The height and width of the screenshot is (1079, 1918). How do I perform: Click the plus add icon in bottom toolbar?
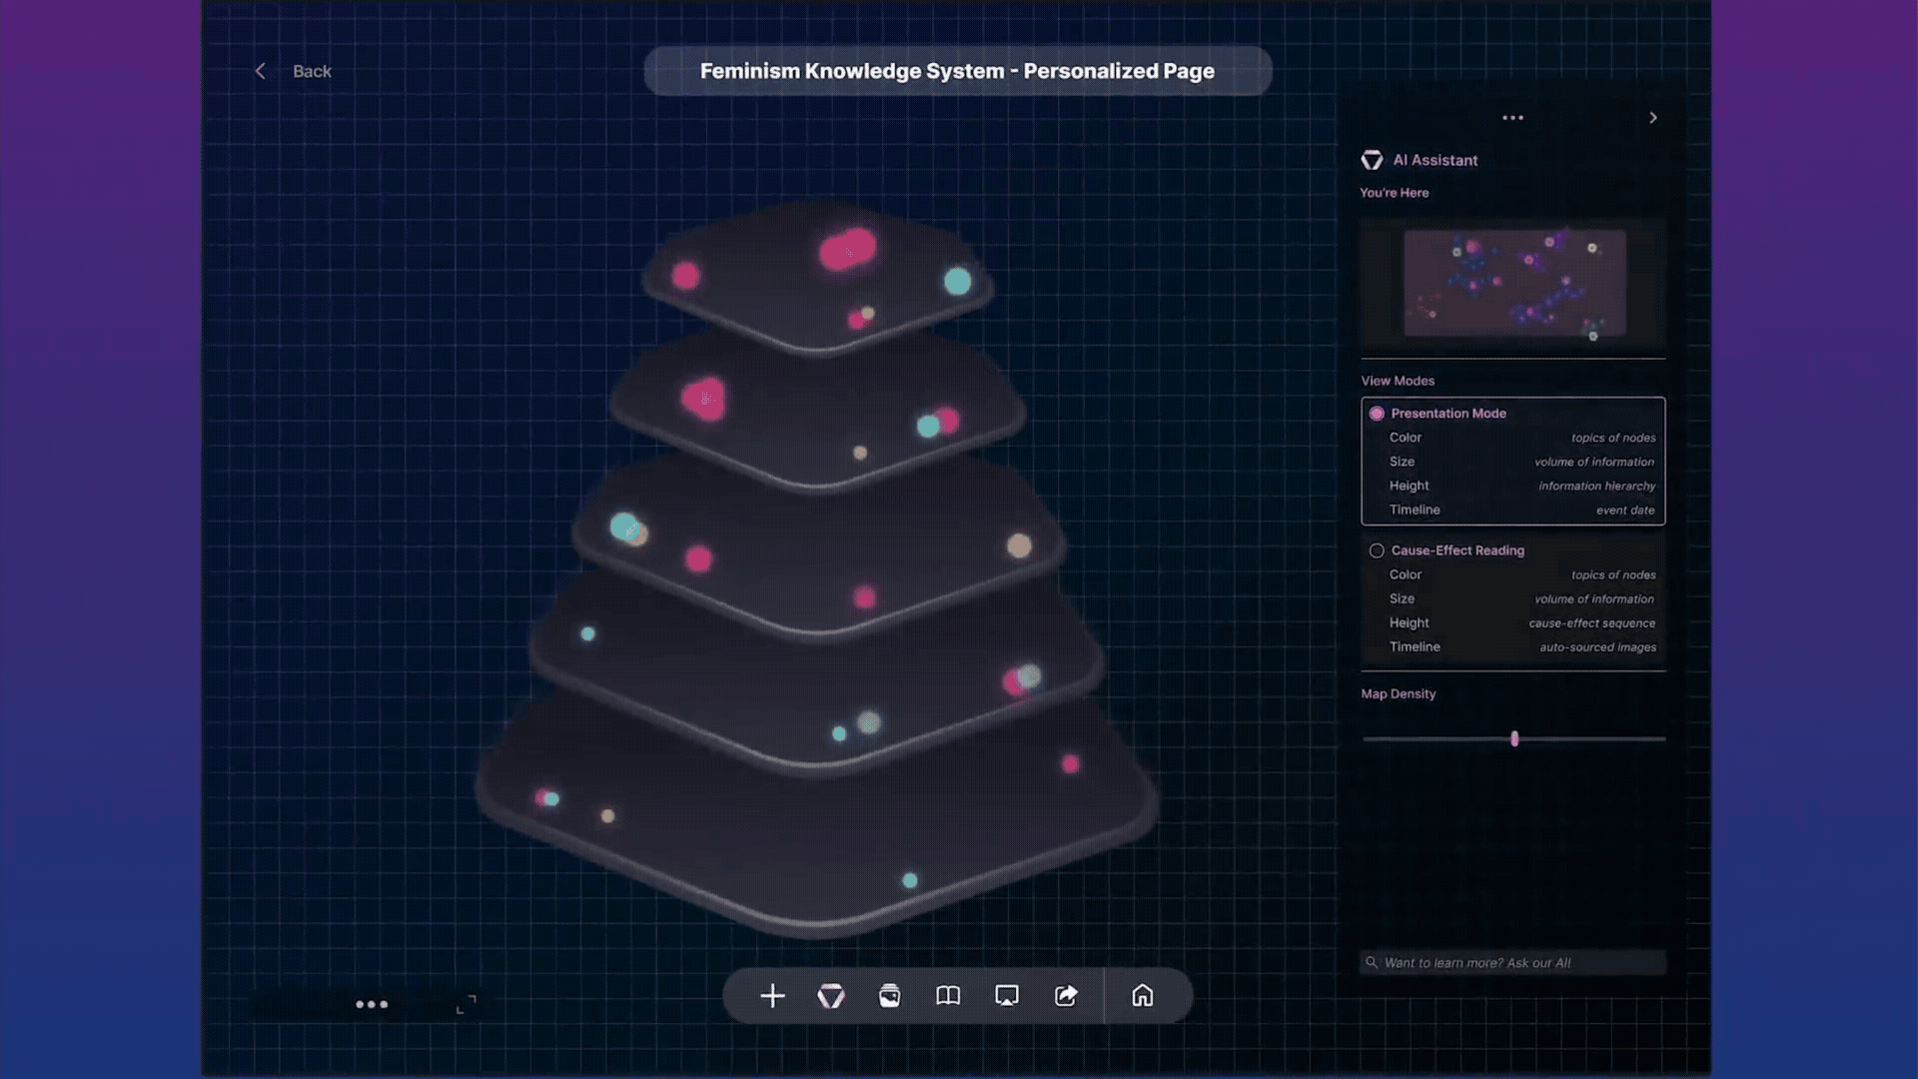(x=772, y=996)
